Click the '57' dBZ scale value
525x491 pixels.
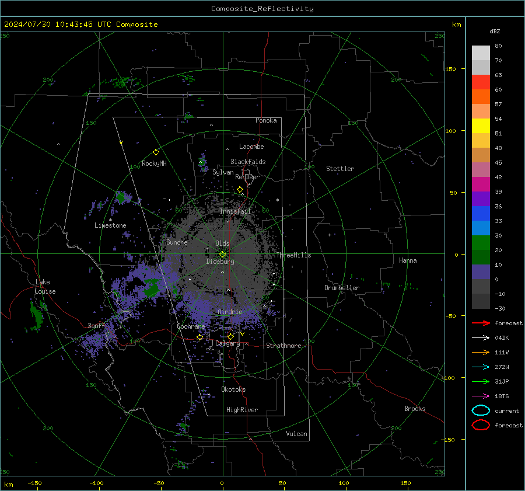[x=498, y=105]
